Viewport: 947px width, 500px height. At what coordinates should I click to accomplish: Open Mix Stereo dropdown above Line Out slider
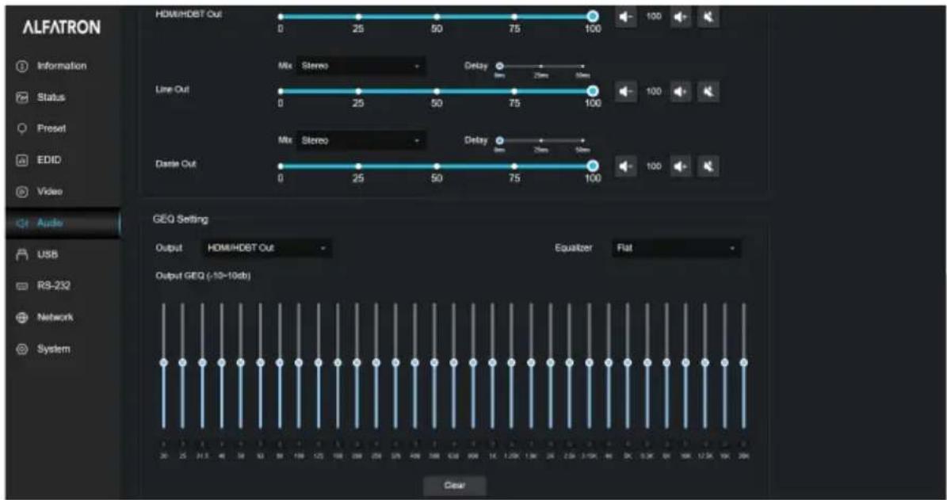[x=361, y=66]
